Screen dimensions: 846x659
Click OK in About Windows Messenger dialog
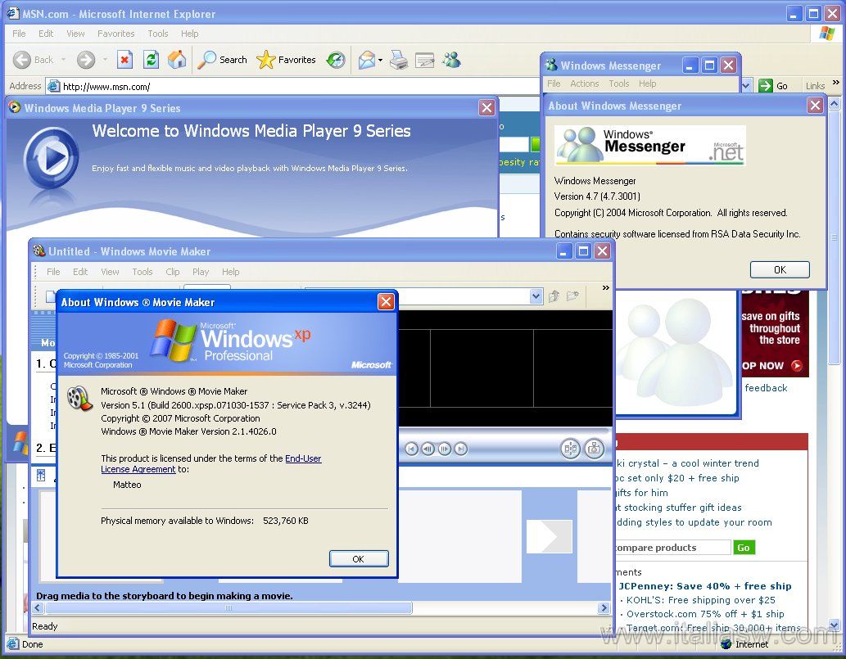tap(780, 269)
